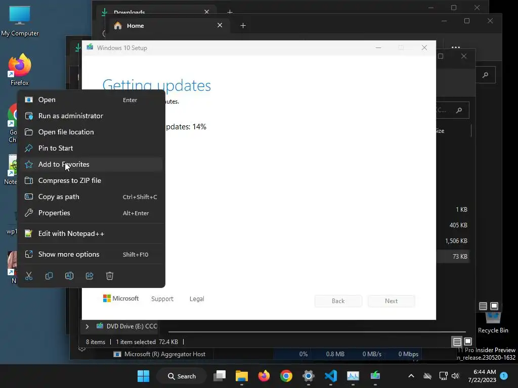Click the OneDrive cloud tray icon

(427, 376)
